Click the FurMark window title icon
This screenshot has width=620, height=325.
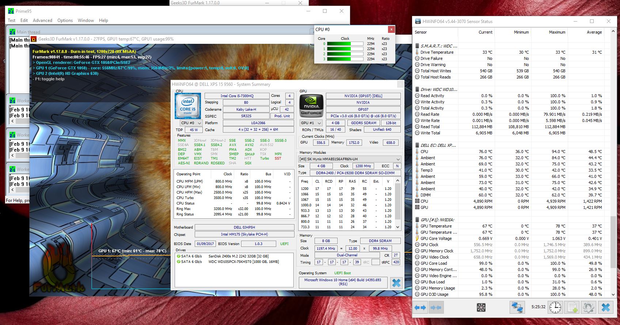34,39
